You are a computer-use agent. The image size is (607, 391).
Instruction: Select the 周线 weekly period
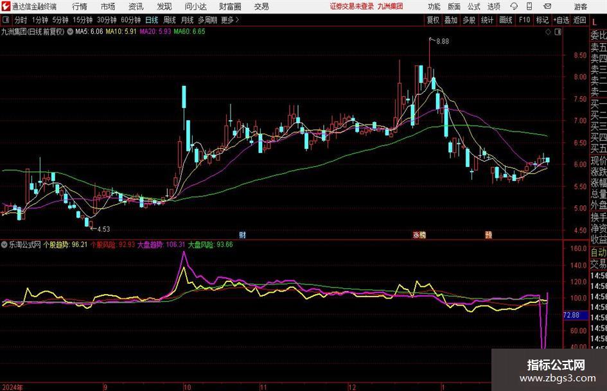(170, 20)
